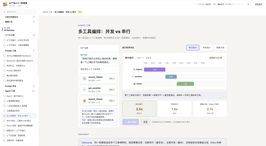Screen dimensions: 266x146
Task: Open the 工具描述的学问 lesson
Action: click(x=13, y=111)
